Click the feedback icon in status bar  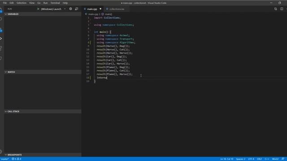283,159
